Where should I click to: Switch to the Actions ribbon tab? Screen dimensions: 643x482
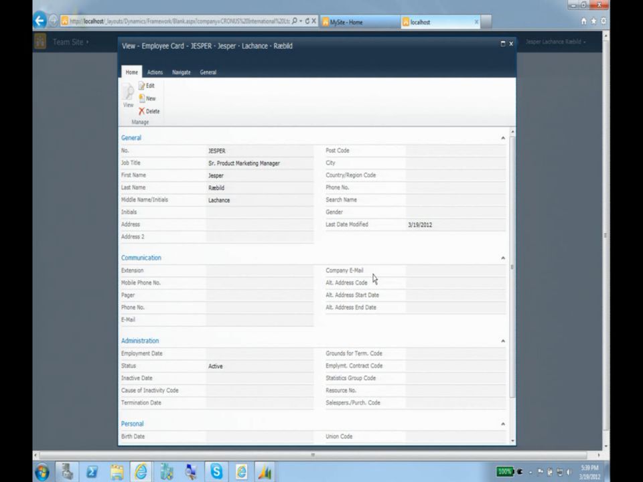[155, 72]
